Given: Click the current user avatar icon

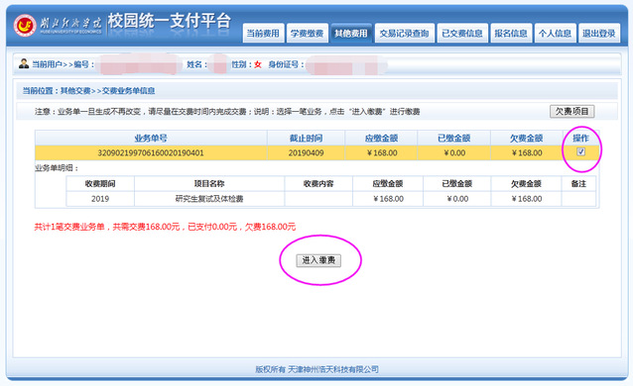Looking at the screenshot, I should [24, 63].
